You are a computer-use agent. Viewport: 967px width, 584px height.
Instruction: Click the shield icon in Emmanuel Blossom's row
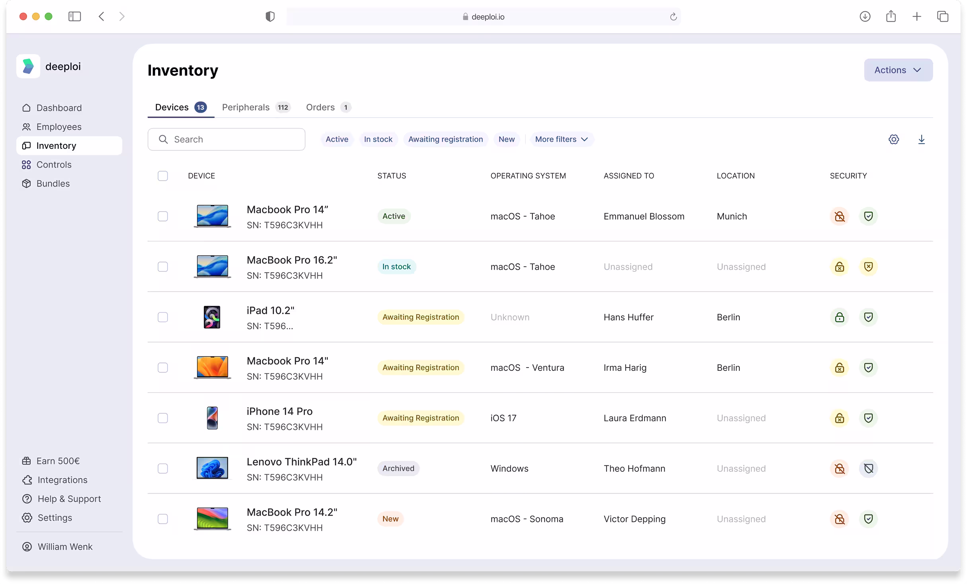[x=868, y=216]
